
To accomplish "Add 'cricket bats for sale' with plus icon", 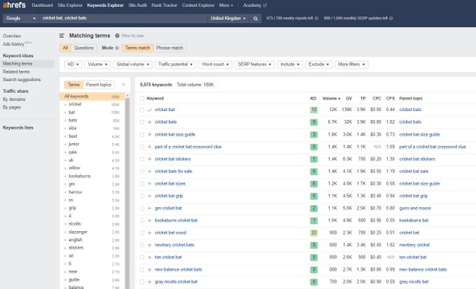I will pos(149,172).
